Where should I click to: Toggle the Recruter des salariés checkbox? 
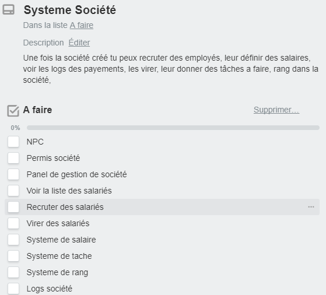coord(13,207)
